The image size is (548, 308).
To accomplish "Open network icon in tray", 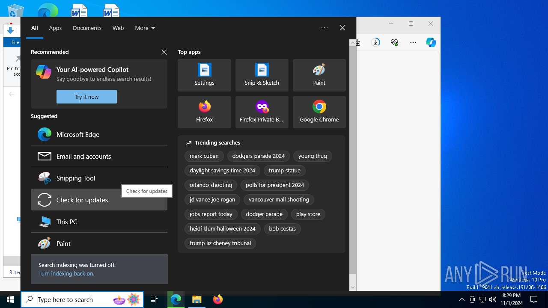I will point(482,299).
